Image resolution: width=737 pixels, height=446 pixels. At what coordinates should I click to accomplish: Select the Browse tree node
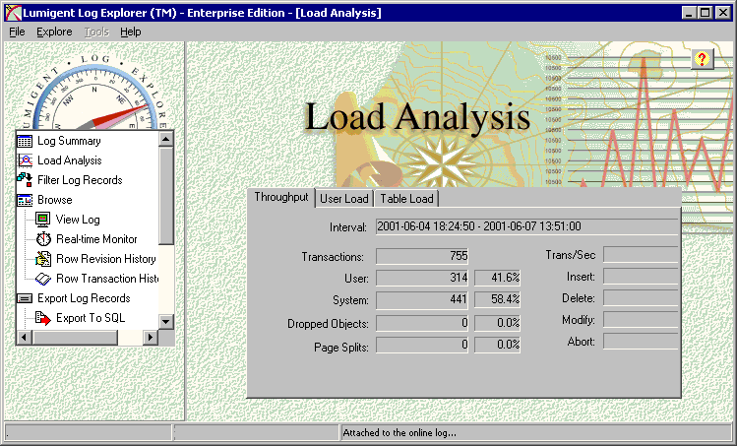[55, 200]
